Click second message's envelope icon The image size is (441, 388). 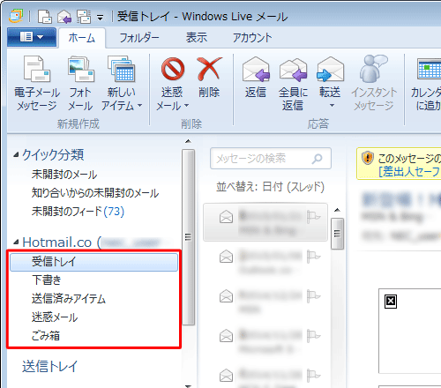226,257
